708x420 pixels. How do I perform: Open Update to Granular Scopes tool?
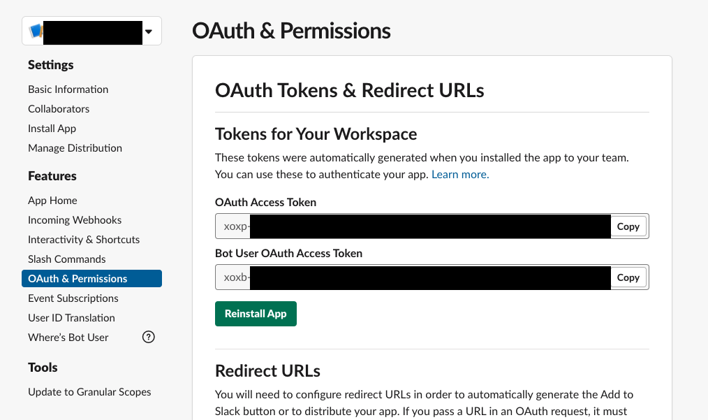(89, 392)
